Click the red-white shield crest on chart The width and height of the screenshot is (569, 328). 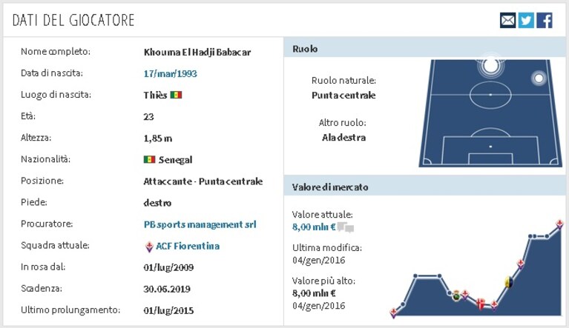[481, 304]
